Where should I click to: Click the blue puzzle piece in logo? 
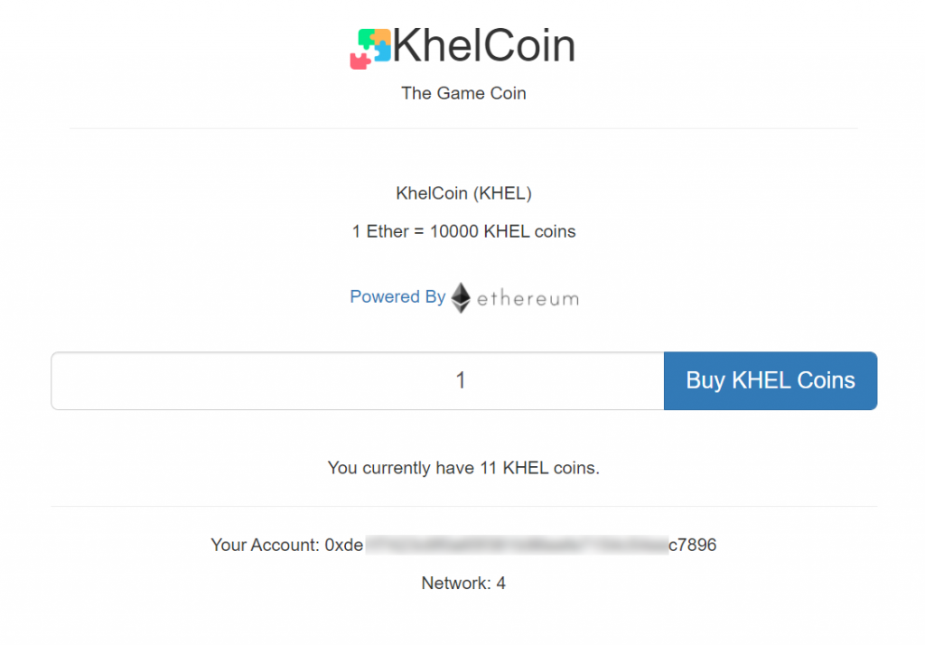coord(381,51)
